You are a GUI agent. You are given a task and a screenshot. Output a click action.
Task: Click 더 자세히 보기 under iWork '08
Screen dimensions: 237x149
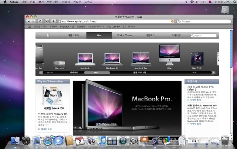click(x=45, y=129)
